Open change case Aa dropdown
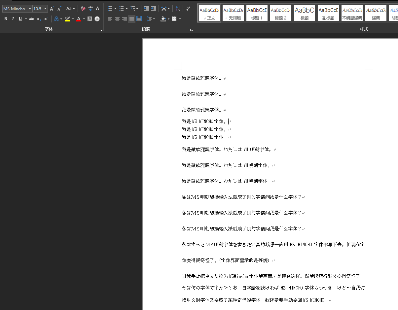The image size is (398, 310). [70, 9]
